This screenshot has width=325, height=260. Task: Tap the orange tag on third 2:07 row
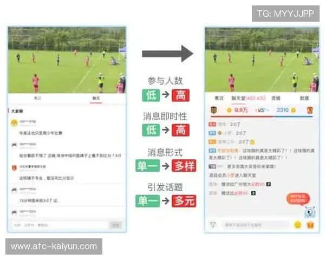pos(212,142)
